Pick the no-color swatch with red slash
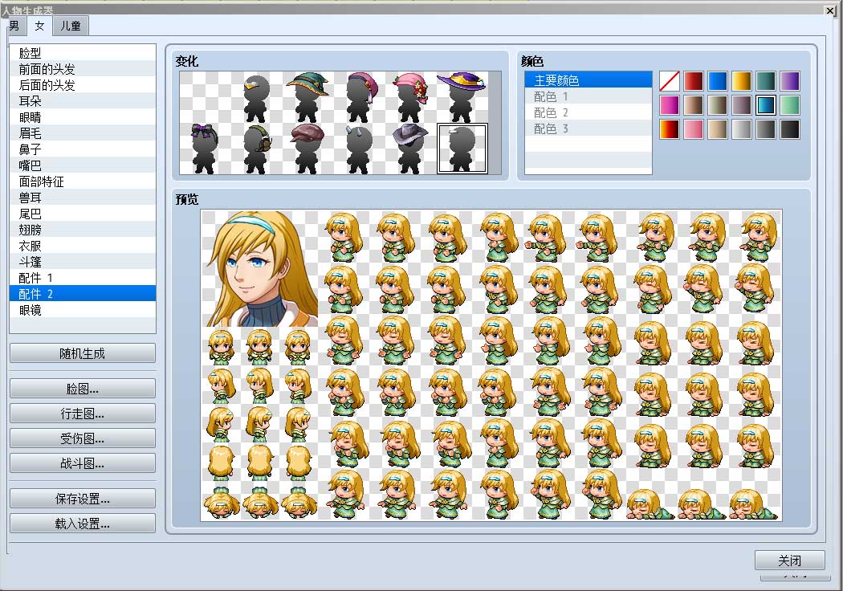The image size is (843, 591). (x=670, y=81)
